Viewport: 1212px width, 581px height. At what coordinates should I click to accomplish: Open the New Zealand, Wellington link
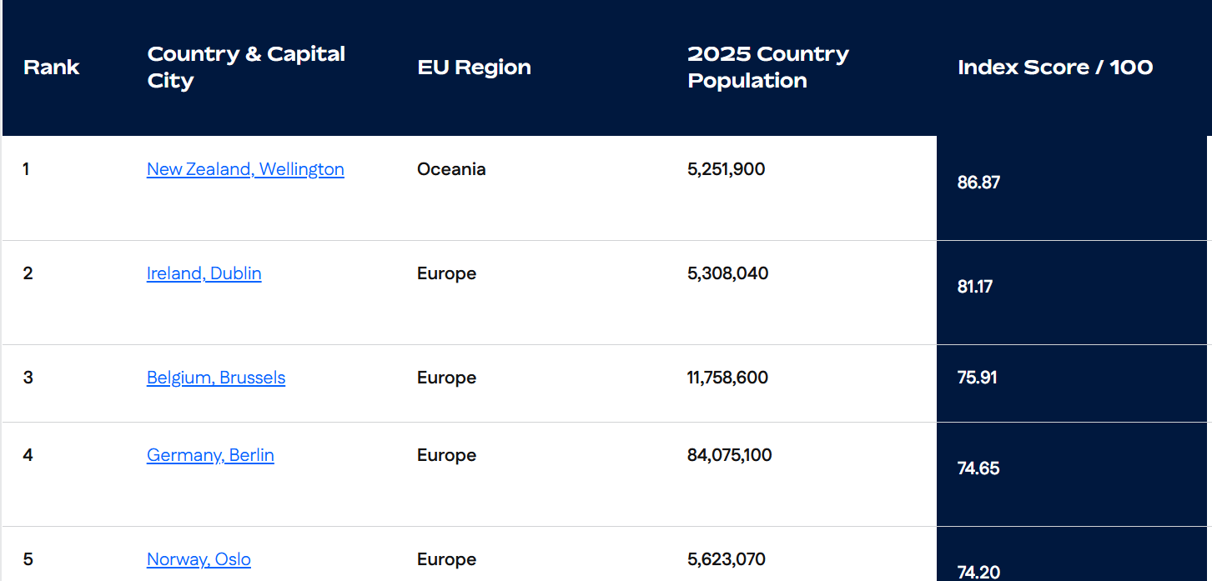coord(245,169)
